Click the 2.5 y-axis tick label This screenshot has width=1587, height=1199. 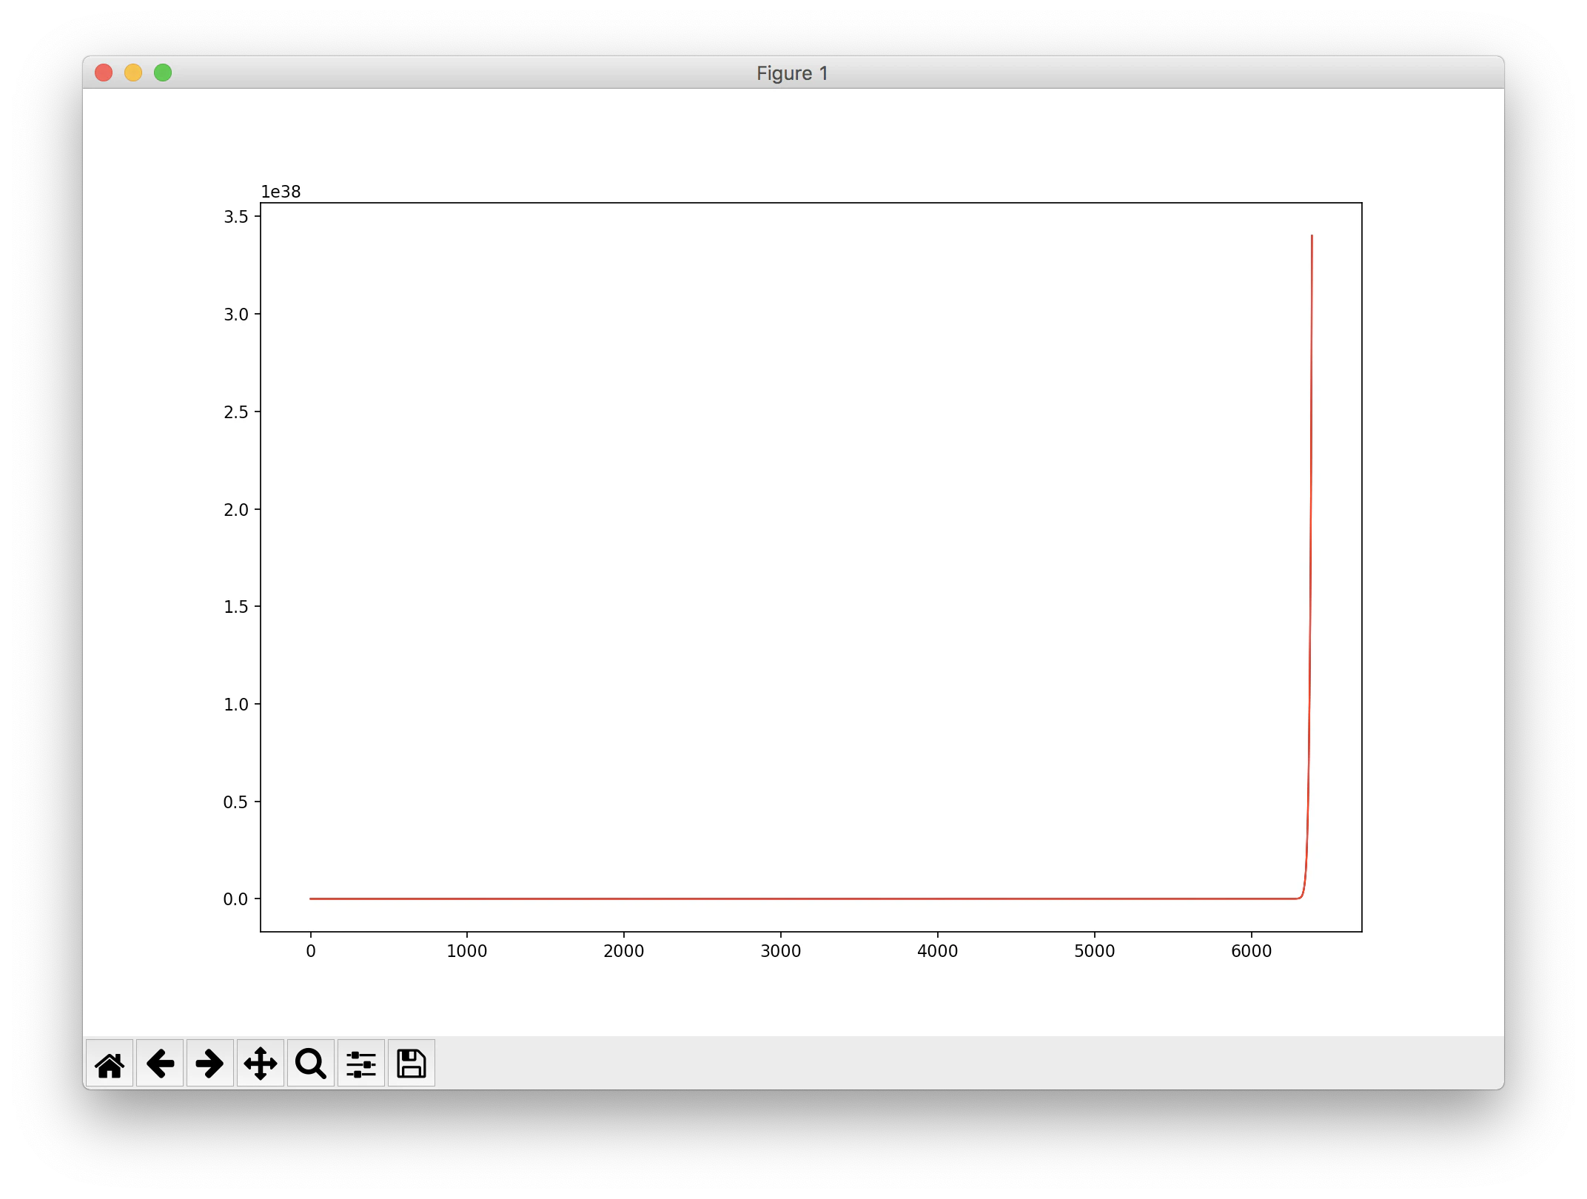(x=236, y=412)
